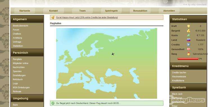Open the Spielregeln tab
Screen dimensions: 208x107
tap(111, 11)
